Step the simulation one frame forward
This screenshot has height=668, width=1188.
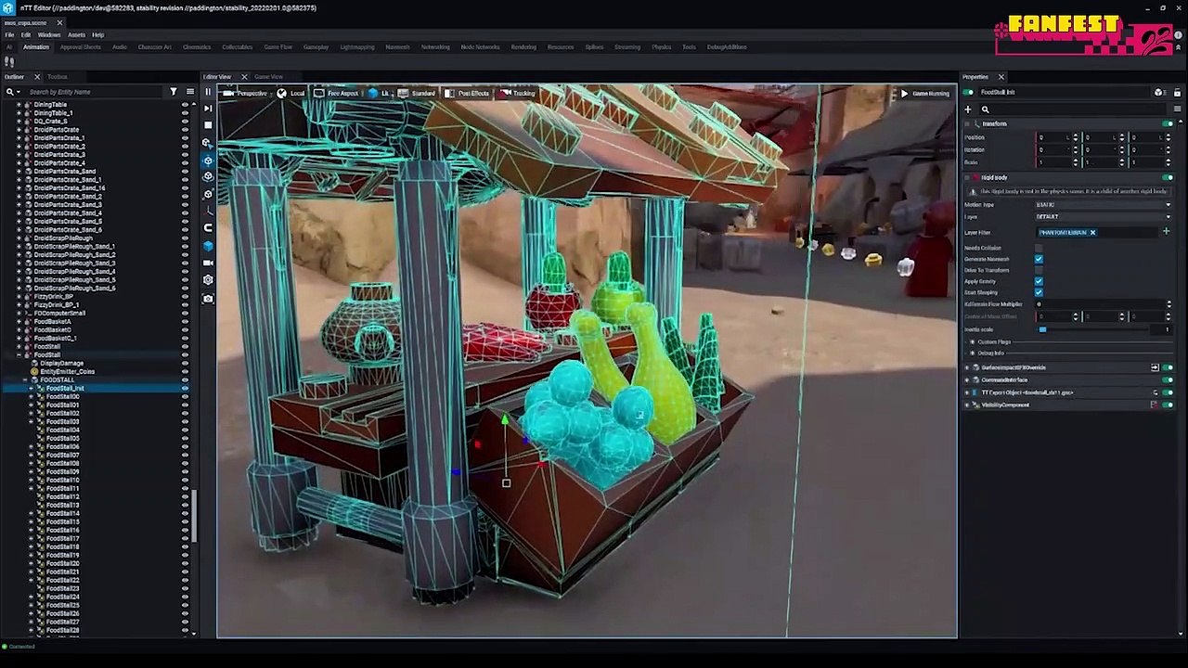208,108
